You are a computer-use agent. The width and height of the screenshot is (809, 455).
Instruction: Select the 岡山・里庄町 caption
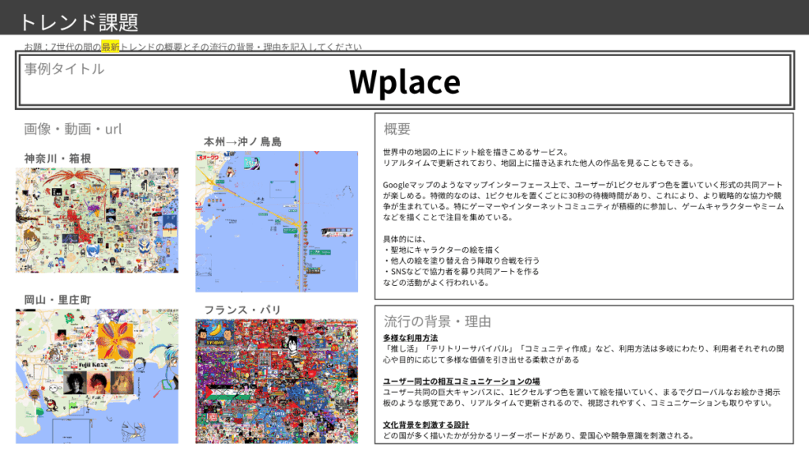tap(58, 299)
